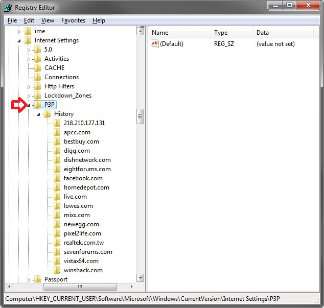Maximize the Registry Editor window
324x308 pixels.
(x=289, y=6)
